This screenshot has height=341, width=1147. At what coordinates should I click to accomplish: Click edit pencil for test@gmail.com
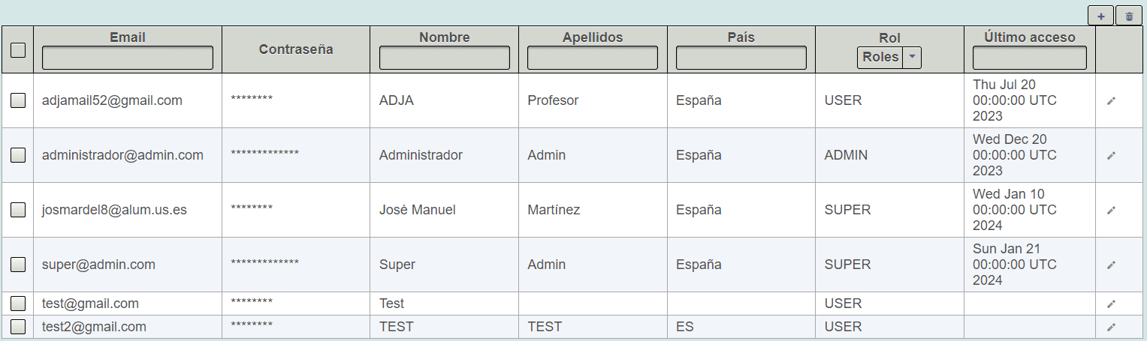(1111, 304)
